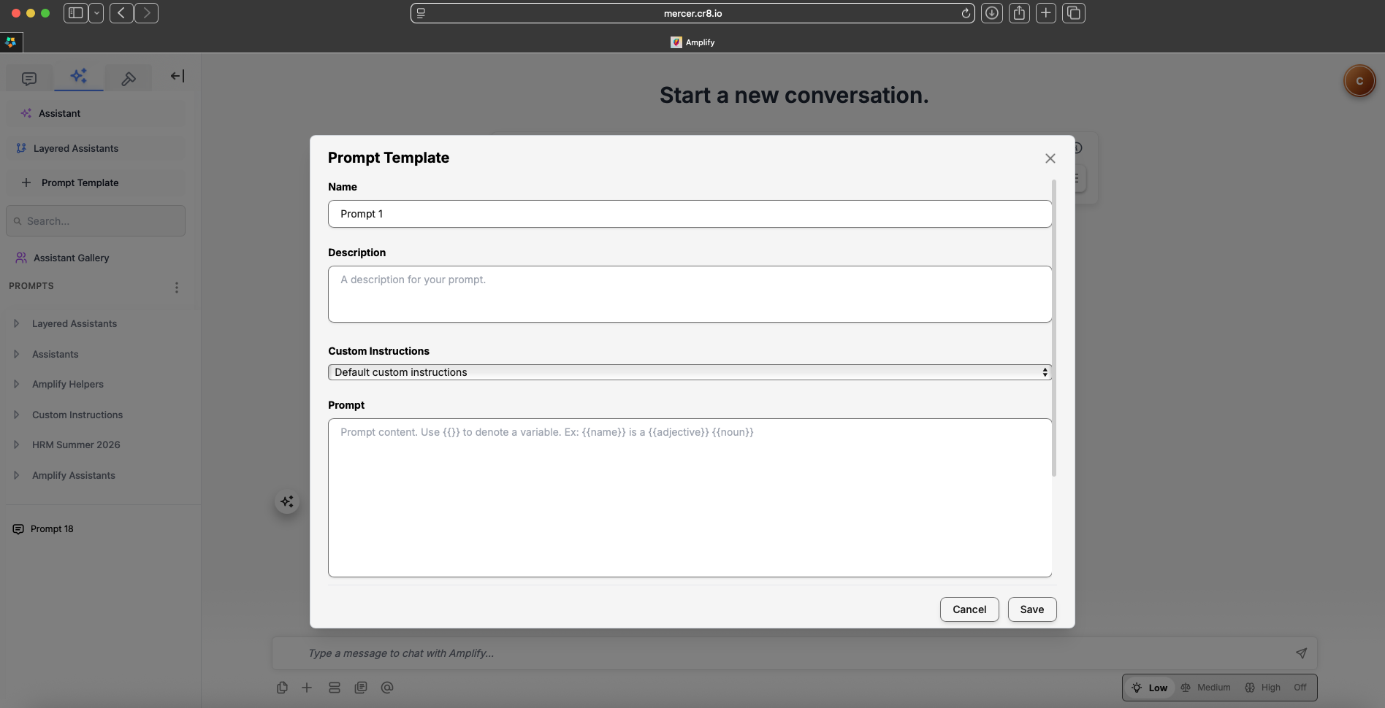Open Layered Assistants button at top of sidebar

pyautogui.click(x=96, y=148)
